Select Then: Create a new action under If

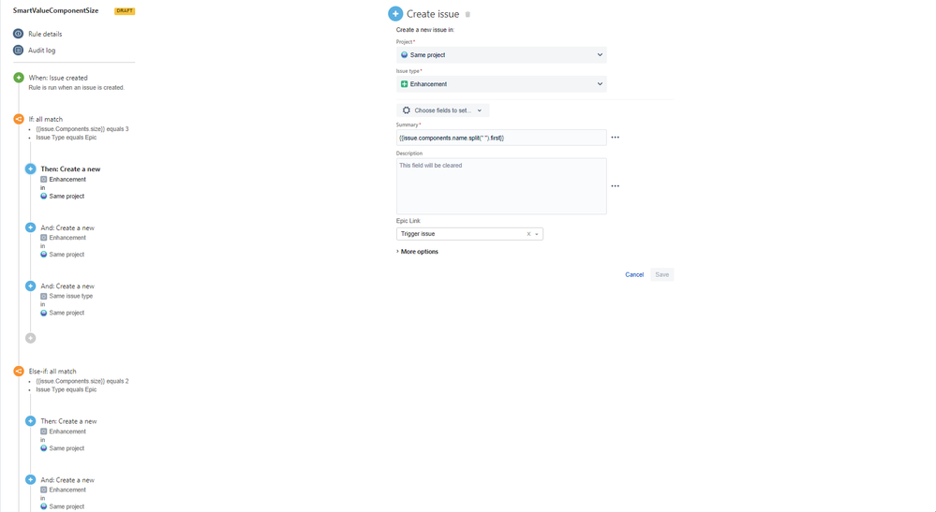click(70, 169)
